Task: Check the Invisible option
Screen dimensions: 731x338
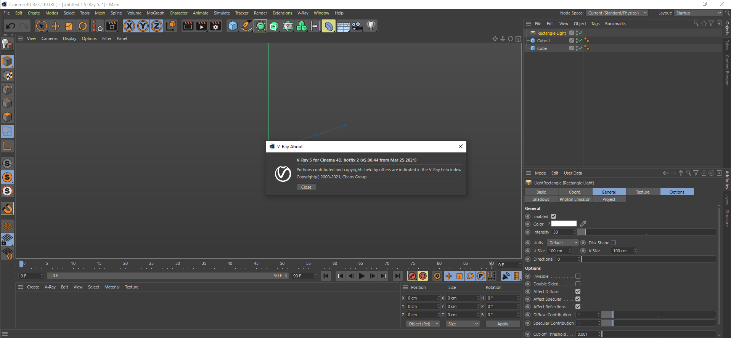Action: coord(578,276)
